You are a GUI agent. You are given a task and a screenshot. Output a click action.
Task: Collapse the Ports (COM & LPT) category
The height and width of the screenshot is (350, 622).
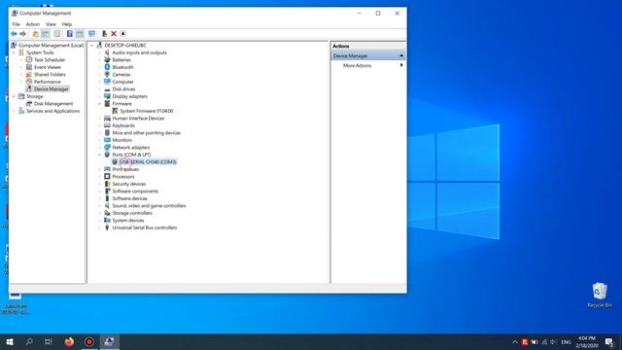click(x=99, y=155)
